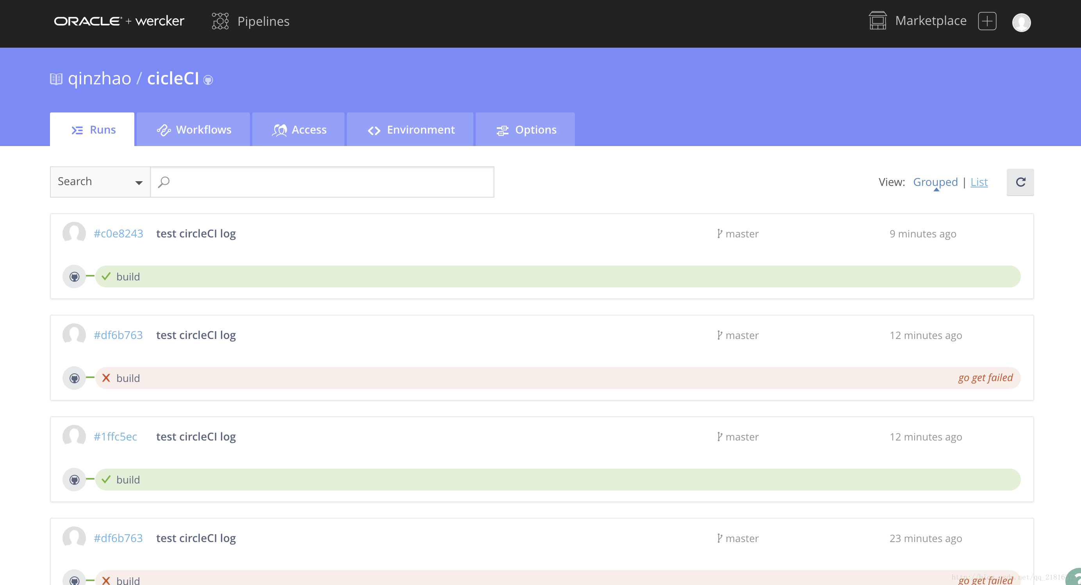This screenshot has width=1081, height=585.
Task: Click master branch of run #1ffc5ec
Action: click(742, 437)
